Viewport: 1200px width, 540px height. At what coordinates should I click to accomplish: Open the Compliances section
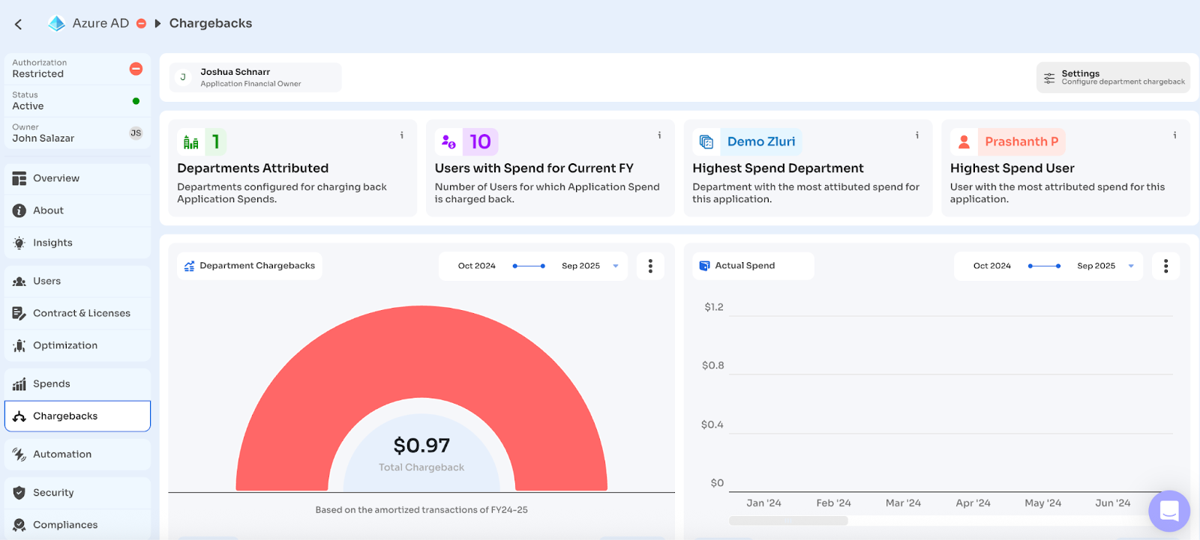[77, 524]
